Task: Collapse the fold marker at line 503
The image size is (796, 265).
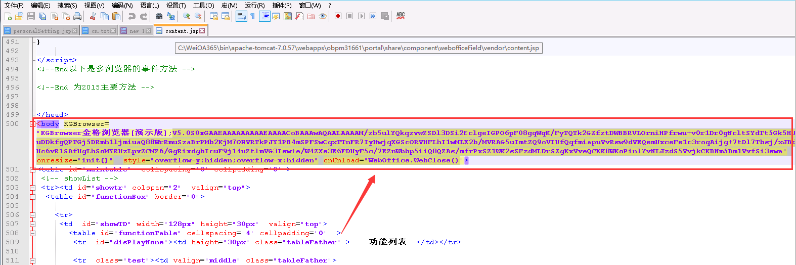Action: pos(32,188)
